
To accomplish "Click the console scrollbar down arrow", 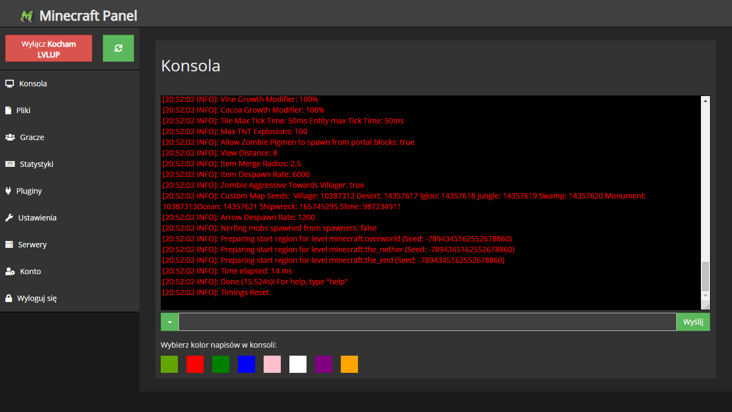I will (x=705, y=296).
